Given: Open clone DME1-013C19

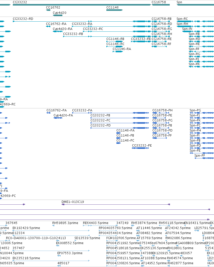Looking at the screenshot, I should click(73, 202).
